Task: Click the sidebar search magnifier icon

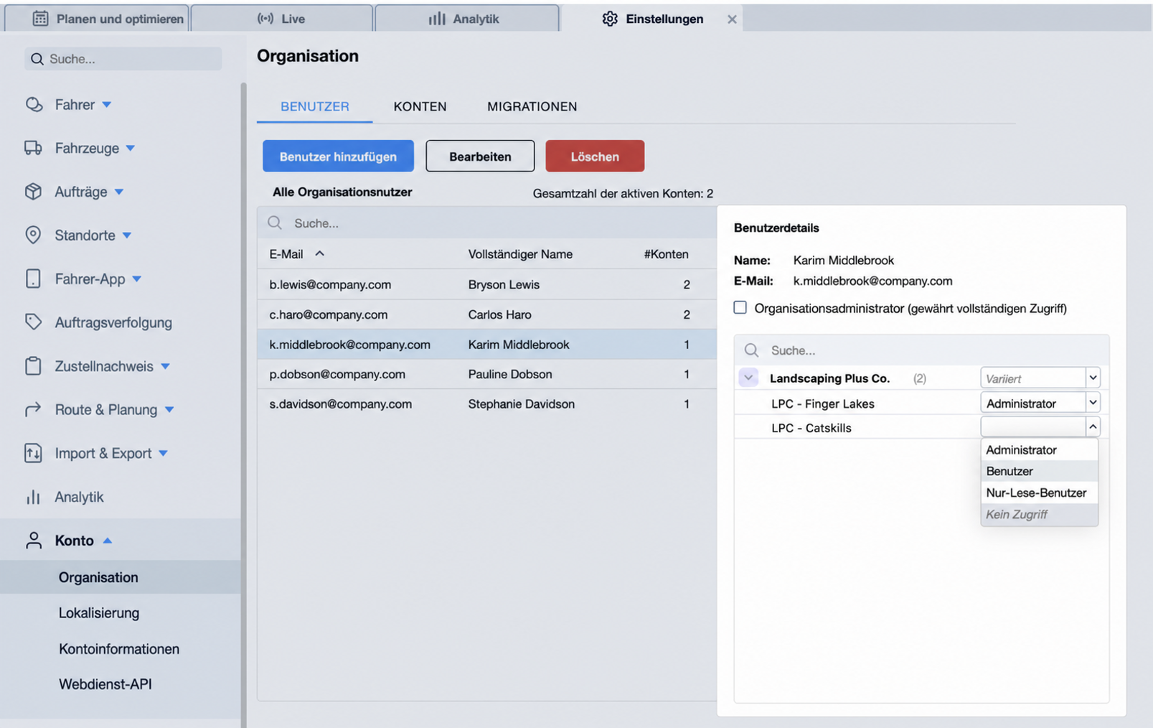Action: coord(37,59)
